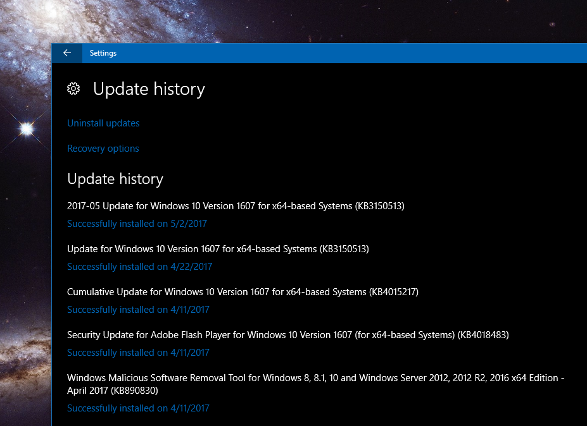Viewport: 587px width, 426px height.
Task: Open the Uninstall updates link
Action: pos(103,123)
